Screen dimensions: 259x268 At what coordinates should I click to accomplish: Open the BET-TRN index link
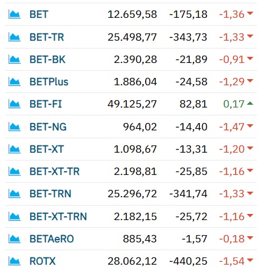50,194
